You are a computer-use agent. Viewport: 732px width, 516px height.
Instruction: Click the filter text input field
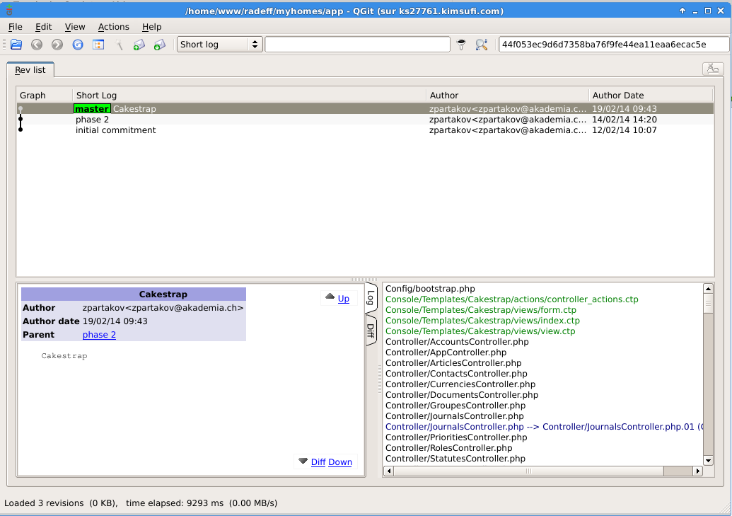pos(358,45)
